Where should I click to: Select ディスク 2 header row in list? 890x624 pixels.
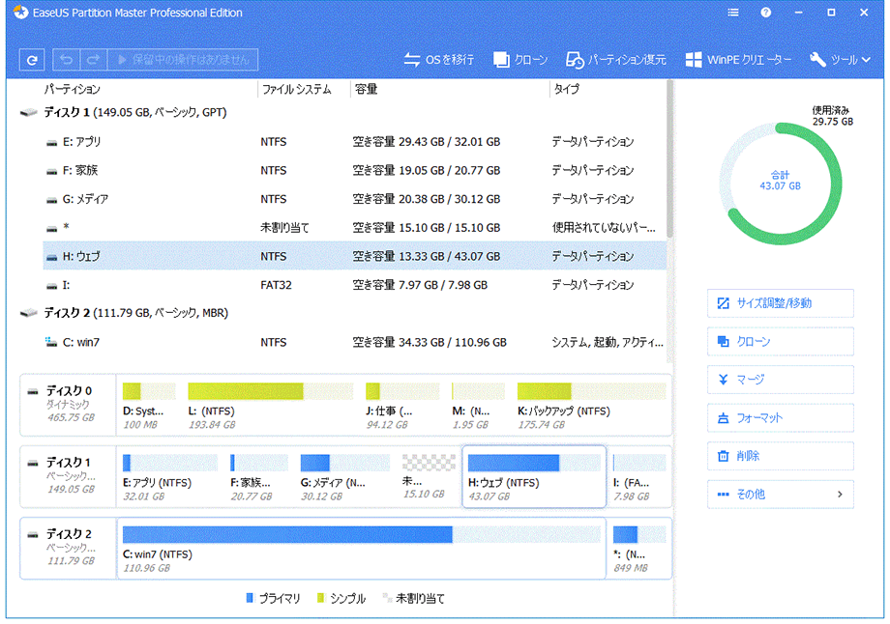pos(342,313)
